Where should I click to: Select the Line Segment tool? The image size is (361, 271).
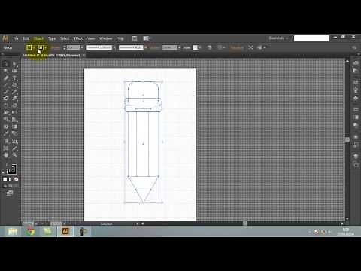click(x=5, y=85)
